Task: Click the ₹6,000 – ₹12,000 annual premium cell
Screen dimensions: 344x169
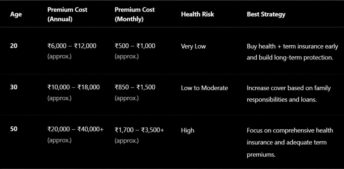Action: pyautogui.click(x=72, y=51)
